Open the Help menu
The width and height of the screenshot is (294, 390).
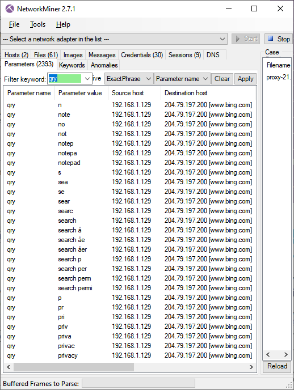pos(63,24)
